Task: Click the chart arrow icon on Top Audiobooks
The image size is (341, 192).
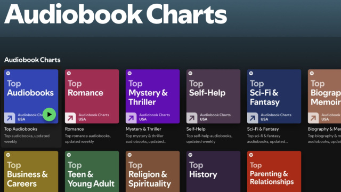Action: (x=10, y=118)
